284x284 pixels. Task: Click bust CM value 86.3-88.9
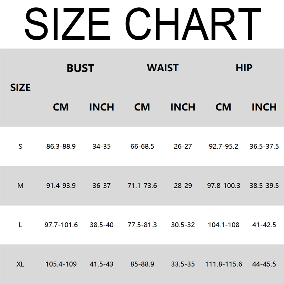(61, 146)
